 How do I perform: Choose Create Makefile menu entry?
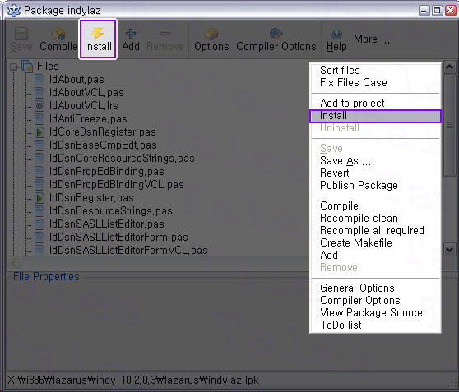point(375,242)
